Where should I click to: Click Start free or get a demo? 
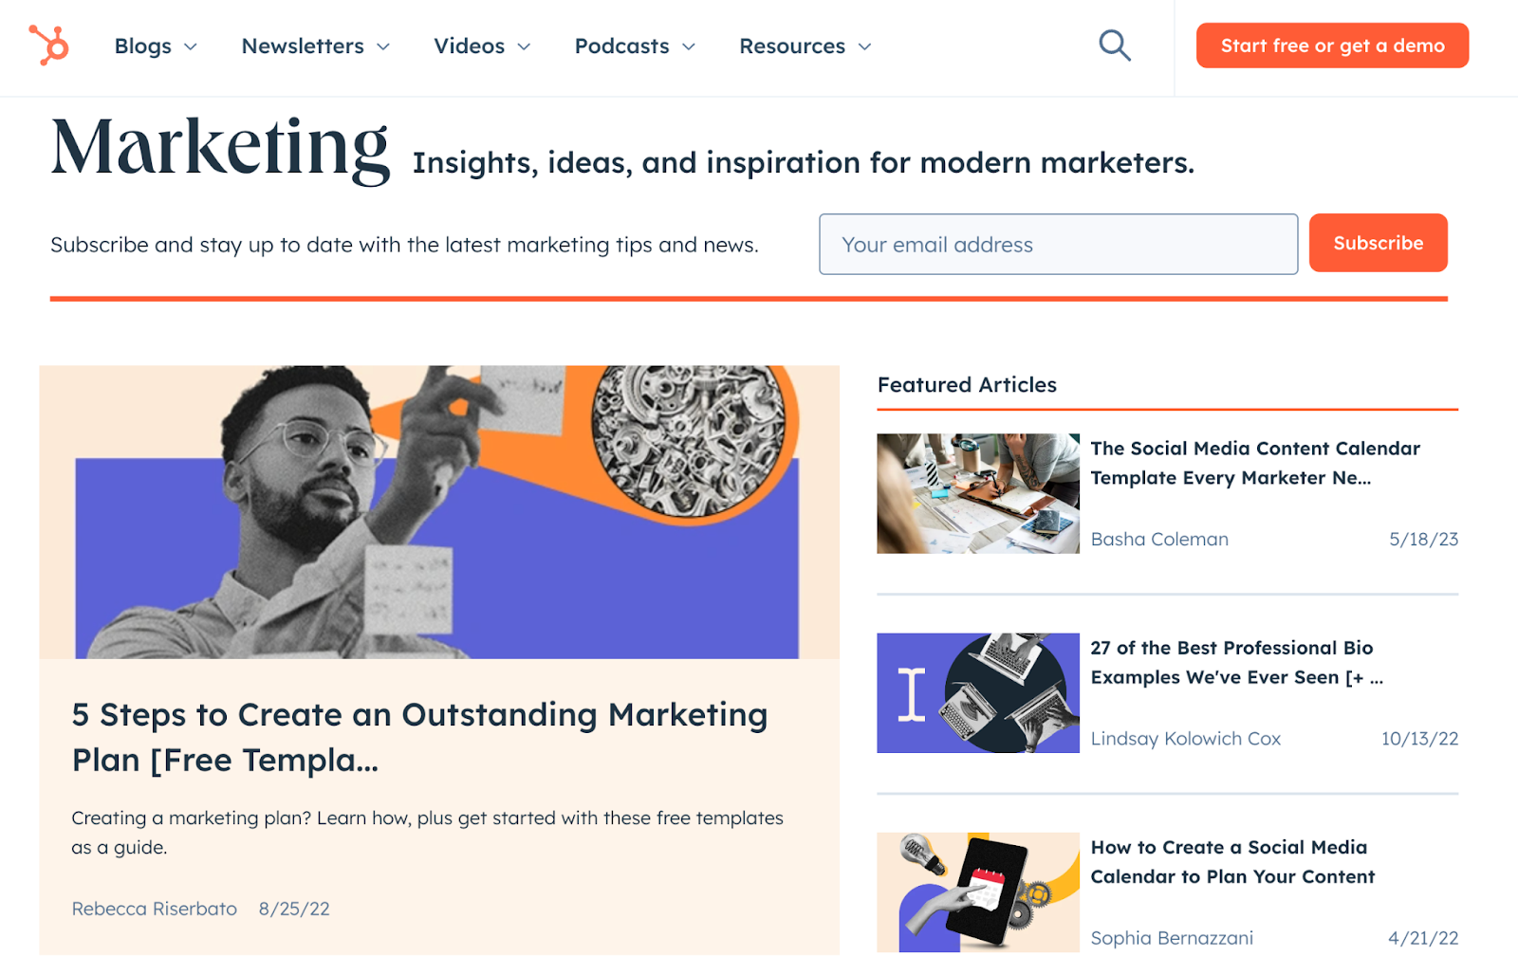pos(1332,46)
